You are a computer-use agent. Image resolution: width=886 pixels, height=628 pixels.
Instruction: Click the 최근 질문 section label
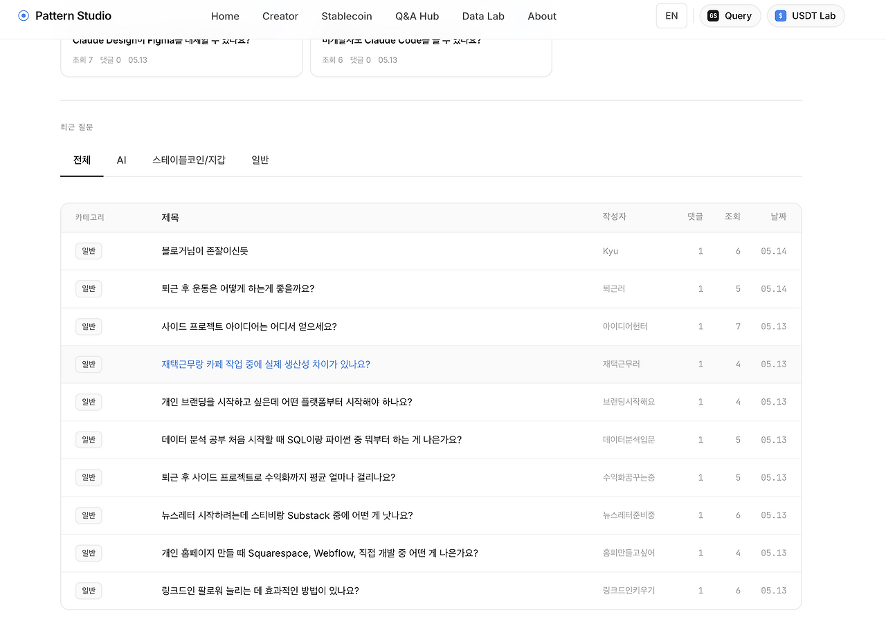(76, 127)
